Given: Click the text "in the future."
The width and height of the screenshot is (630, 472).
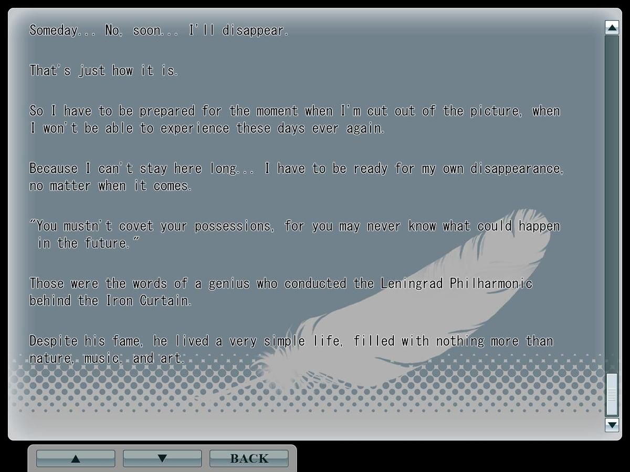Looking at the screenshot, I should [x=84, y=243].
